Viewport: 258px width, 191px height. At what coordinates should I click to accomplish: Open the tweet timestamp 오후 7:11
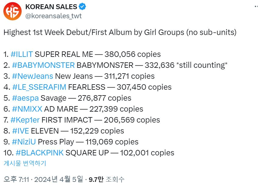[x=16, y=179]
